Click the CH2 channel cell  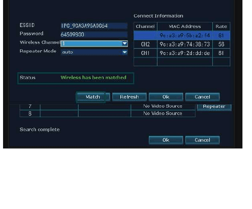pos(145,44)
